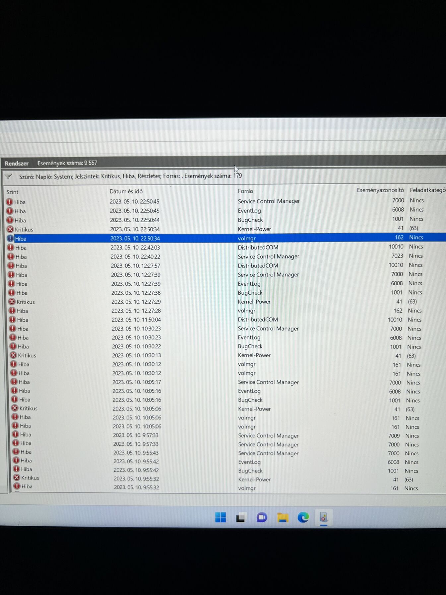The width and height of the screenshot is (446, 595).
Task: Sort by the Feladatkategória column header
Action: coord(428,190)
